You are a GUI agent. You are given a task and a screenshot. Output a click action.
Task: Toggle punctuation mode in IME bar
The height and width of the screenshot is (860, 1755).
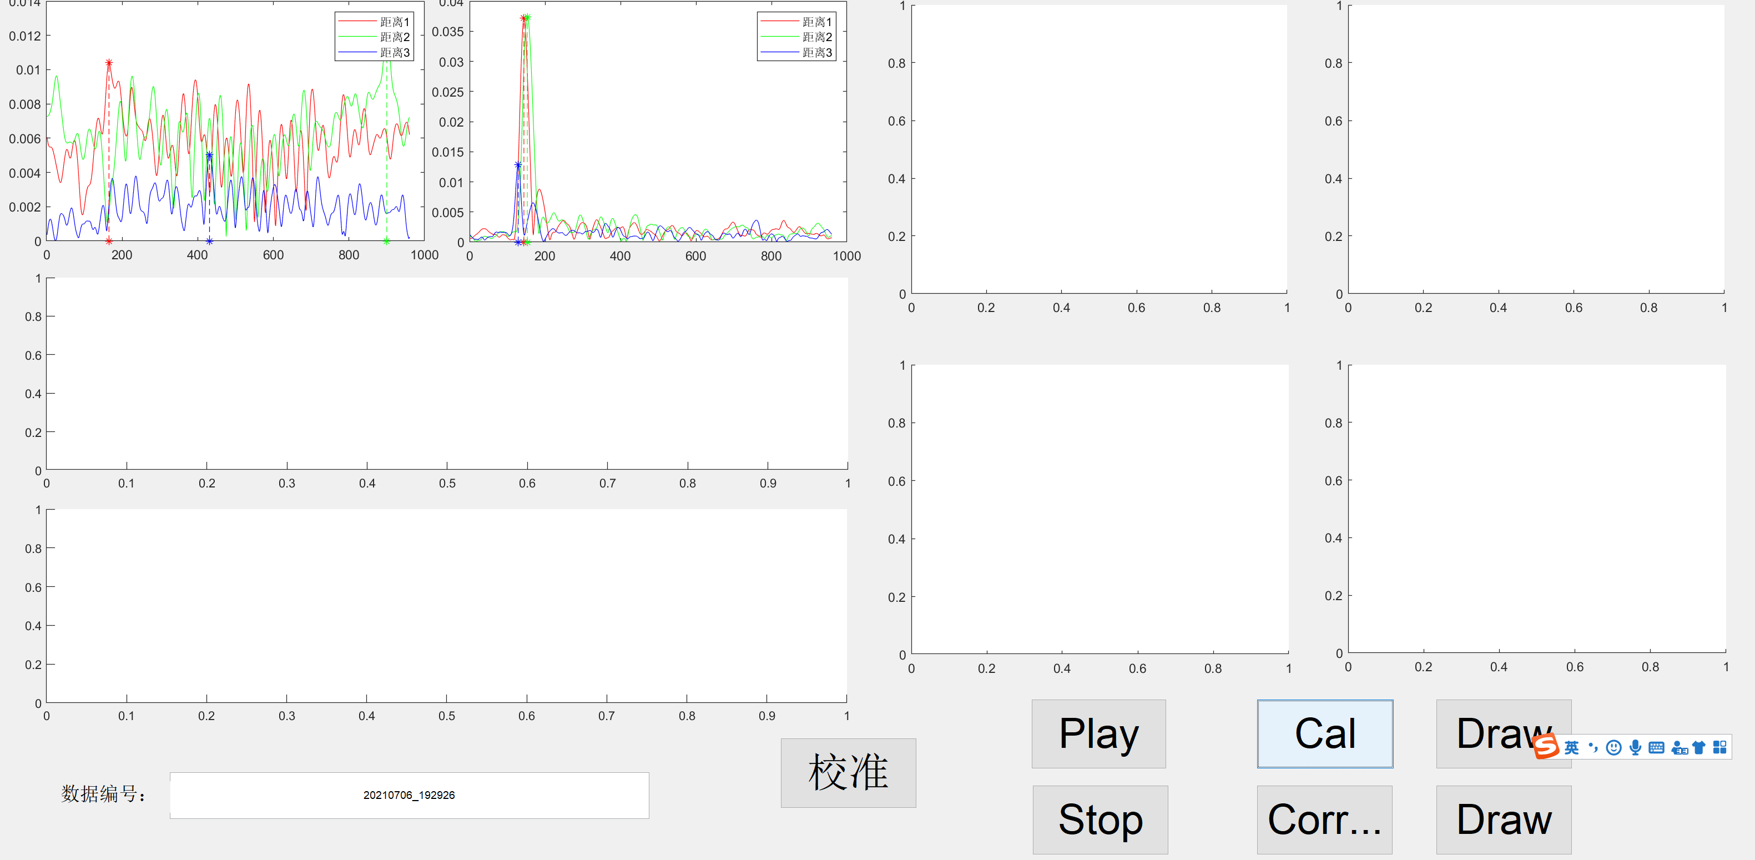1592,747
